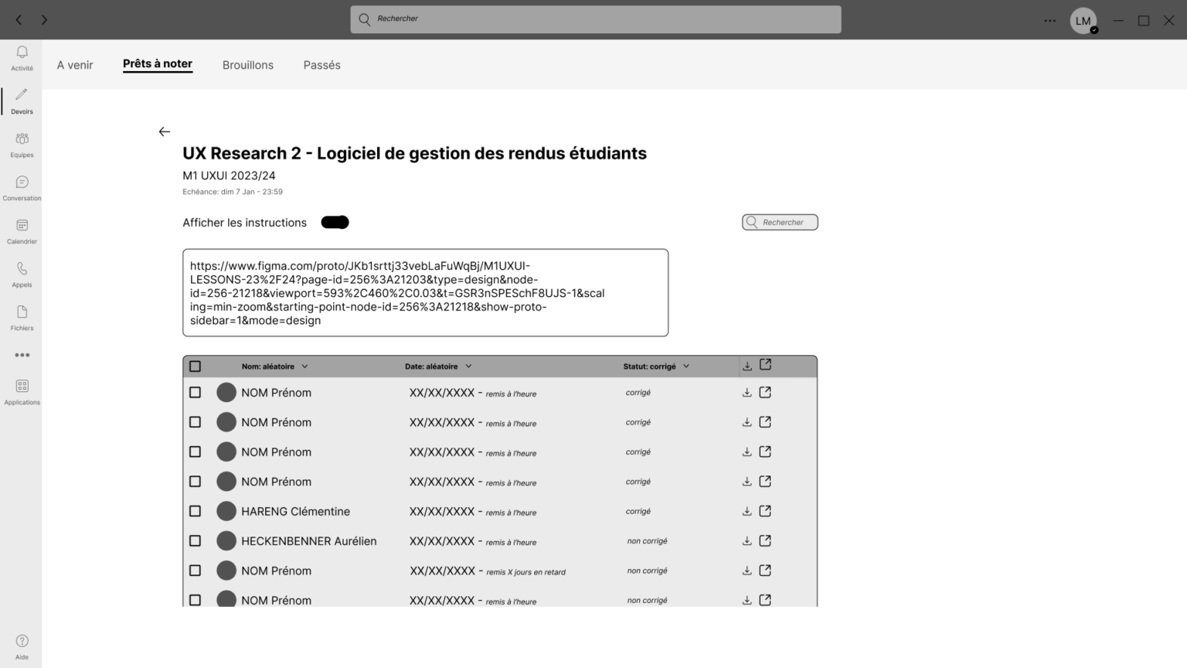
Task: Tick the checkbox for HECKENBENNER Aurélien
Action: 195,540
